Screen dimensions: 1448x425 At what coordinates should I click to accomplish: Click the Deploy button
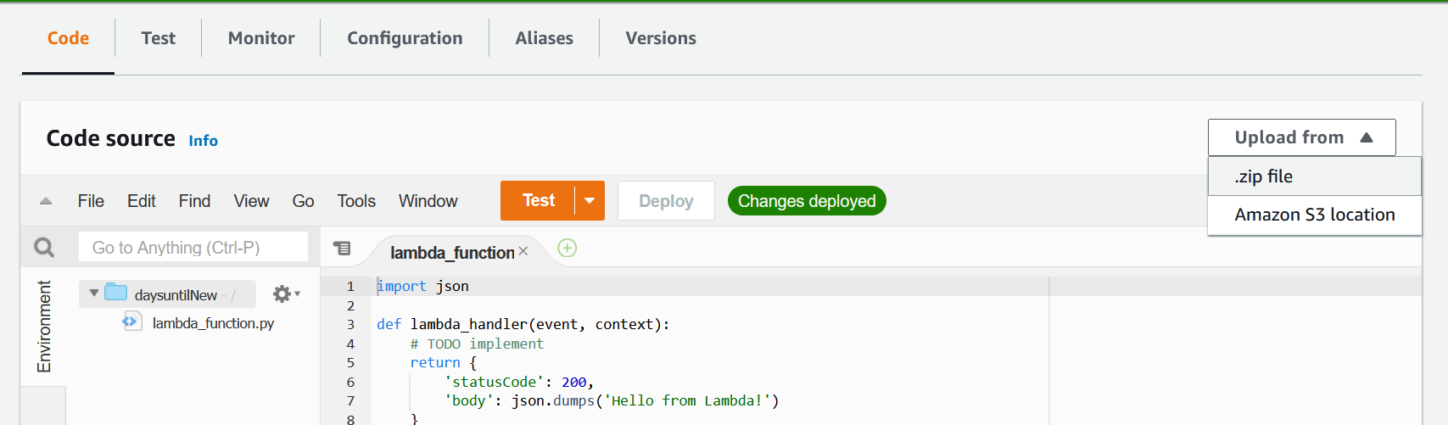coord(666,201)
